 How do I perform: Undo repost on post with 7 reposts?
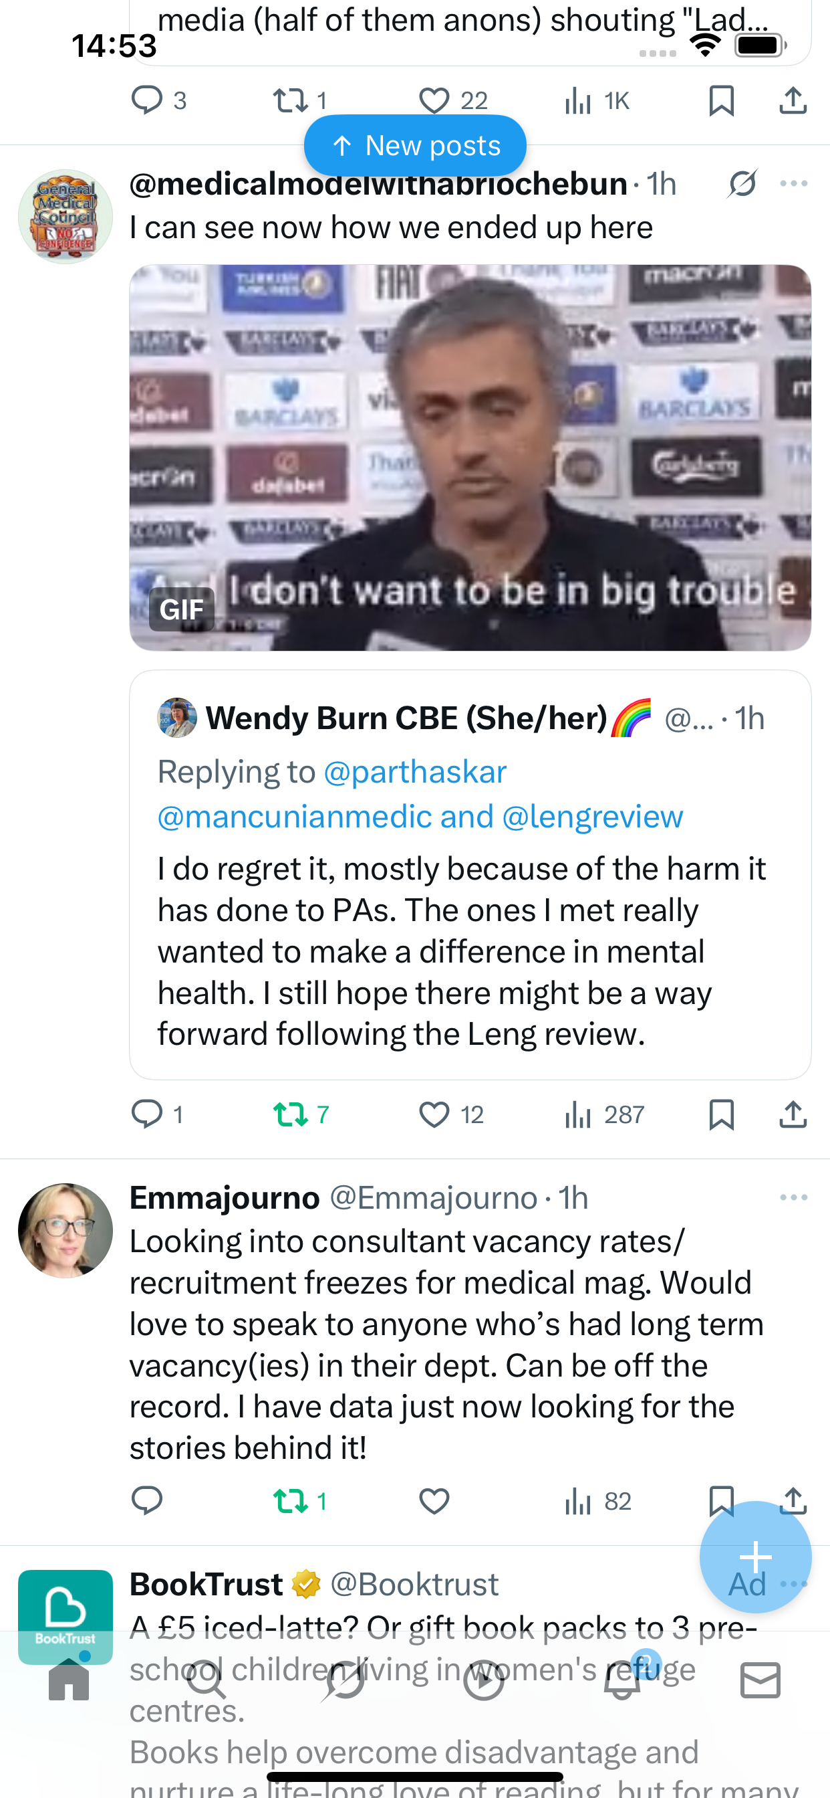pos(291,1114)
